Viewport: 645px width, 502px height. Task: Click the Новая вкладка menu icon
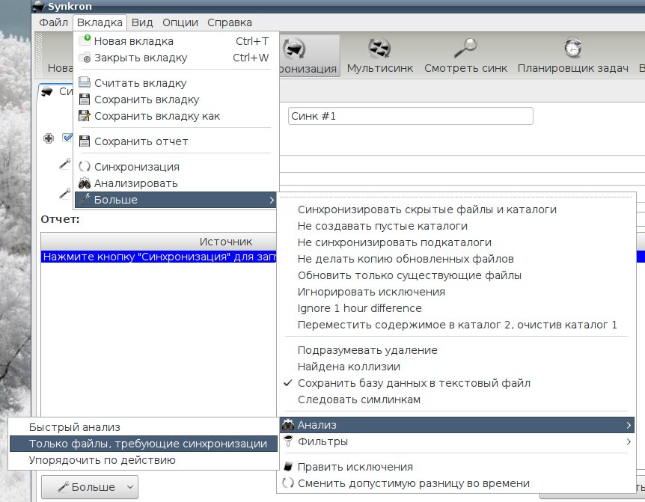(x=85, y=40)
